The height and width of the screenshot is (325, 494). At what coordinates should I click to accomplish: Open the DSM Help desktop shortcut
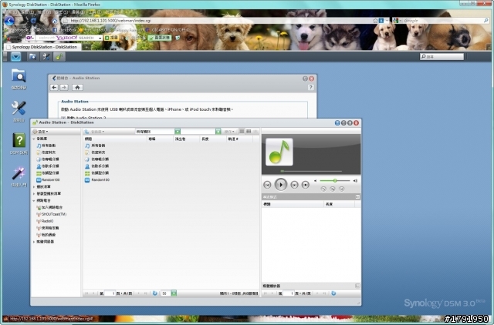tap(19, 144)
